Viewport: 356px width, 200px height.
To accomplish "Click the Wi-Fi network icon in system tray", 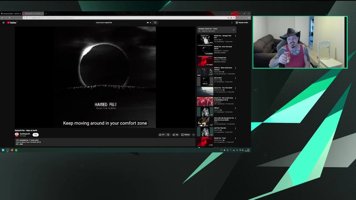I will pos(240,150).
